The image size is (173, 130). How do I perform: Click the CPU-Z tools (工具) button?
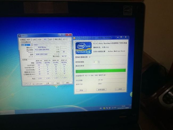pyautogui.click(x=48, y=83)
